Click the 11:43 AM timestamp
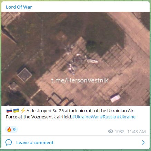This screenshot has height=151, width=151. pos(137,131)
